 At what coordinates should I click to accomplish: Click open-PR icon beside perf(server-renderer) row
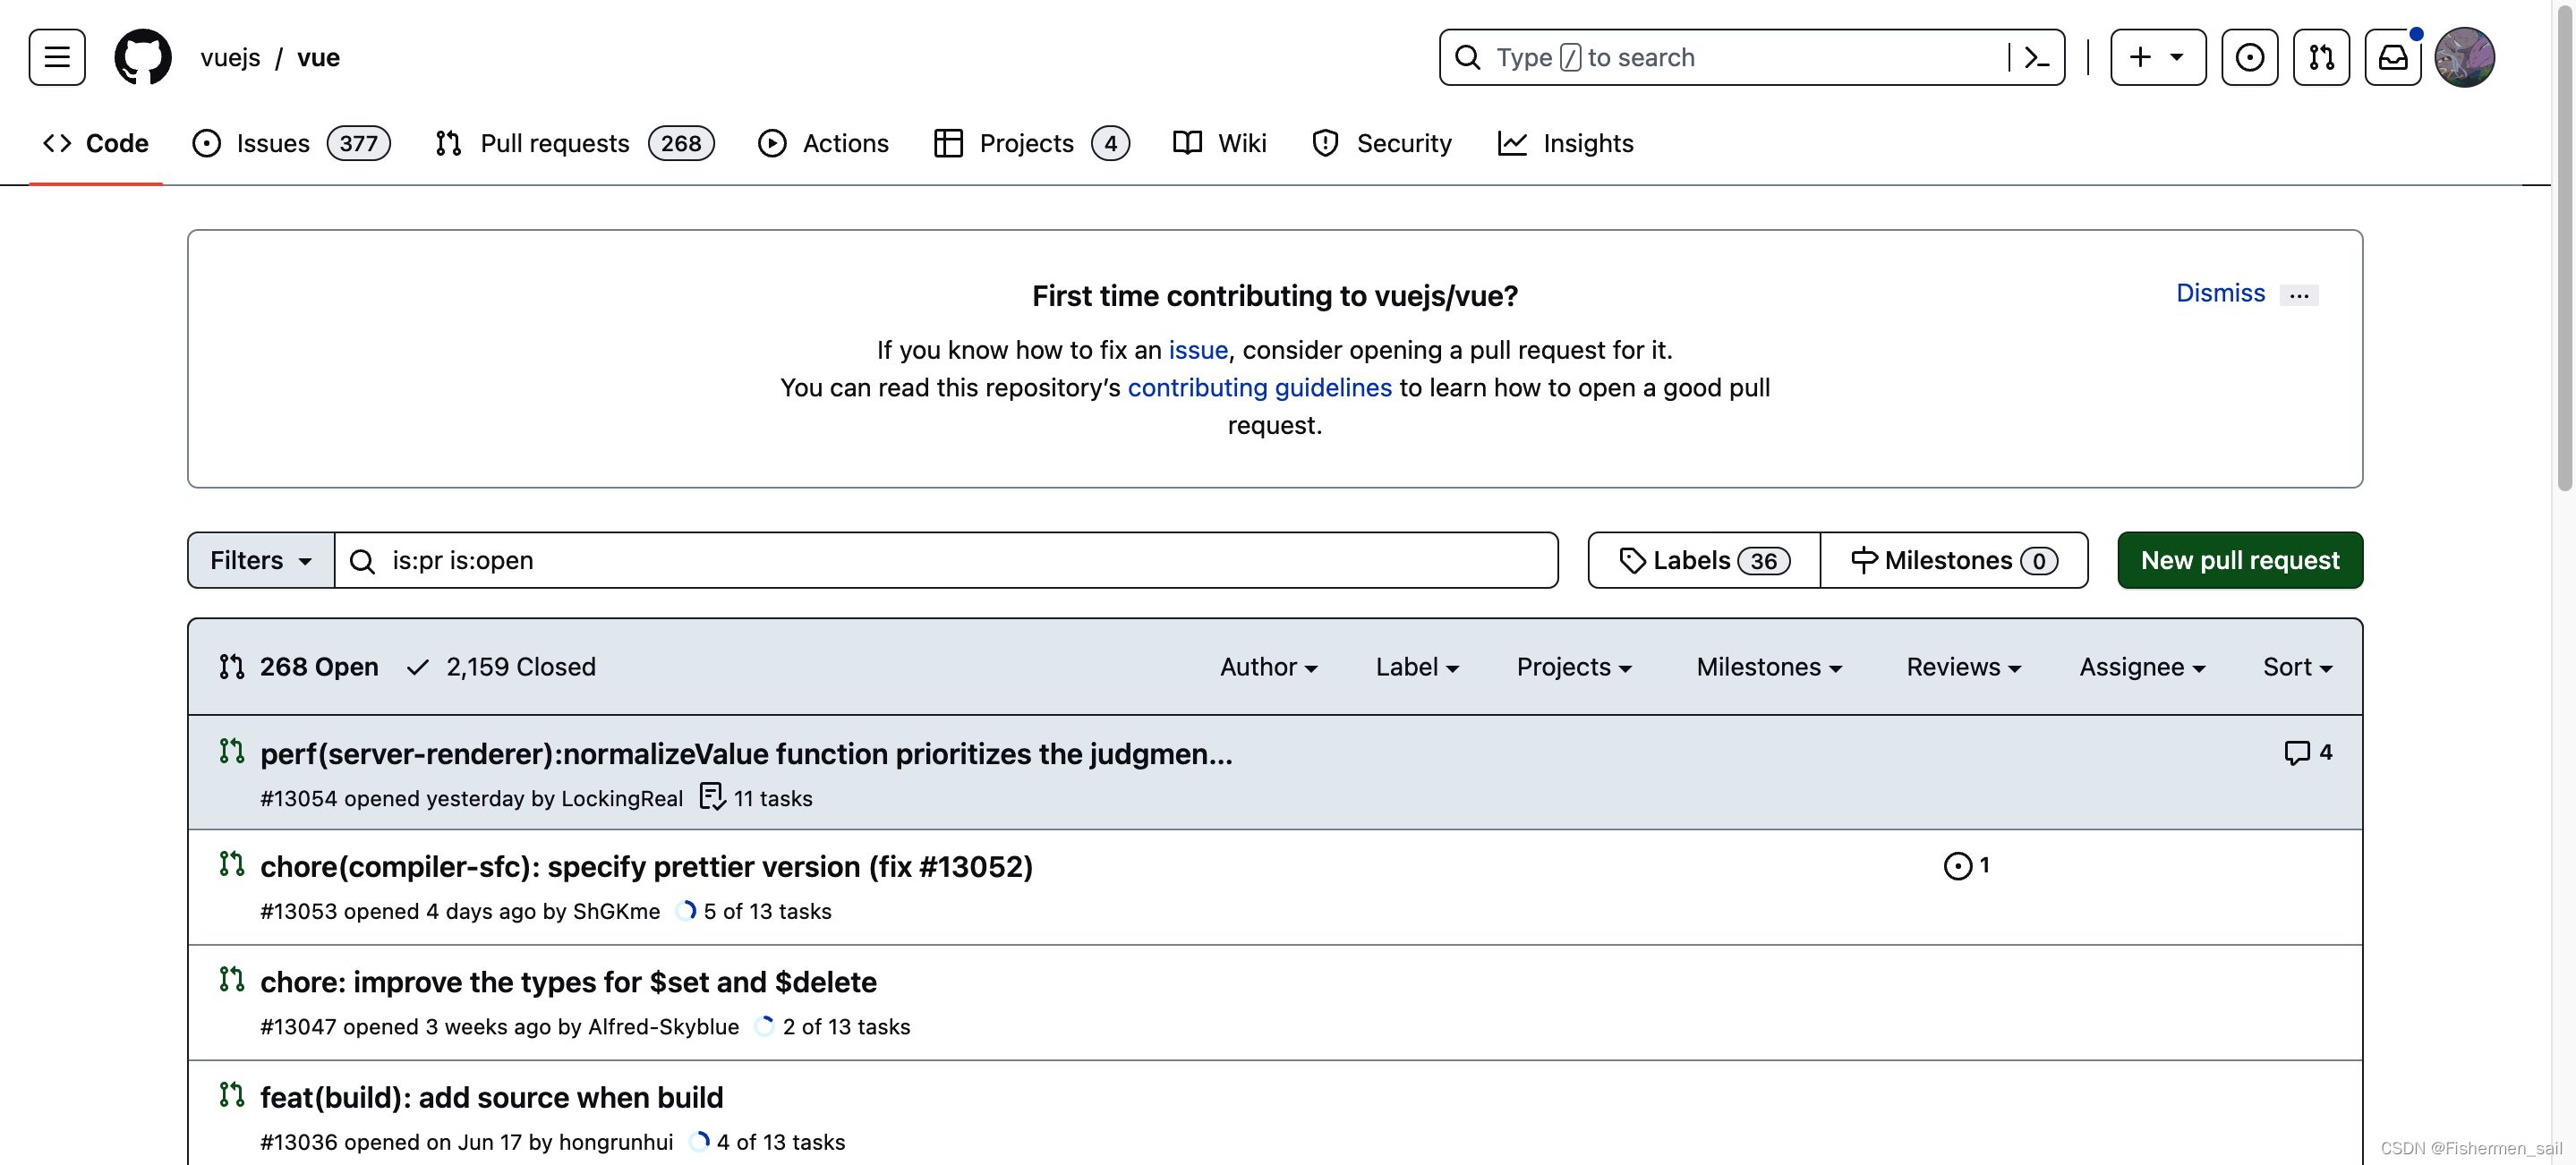click(232, 751)
